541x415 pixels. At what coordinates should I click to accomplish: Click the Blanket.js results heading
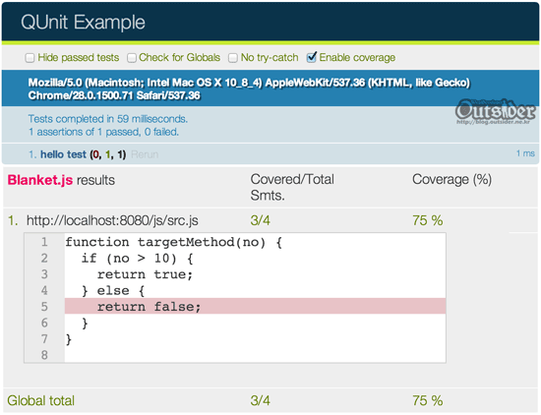[61, 180]
